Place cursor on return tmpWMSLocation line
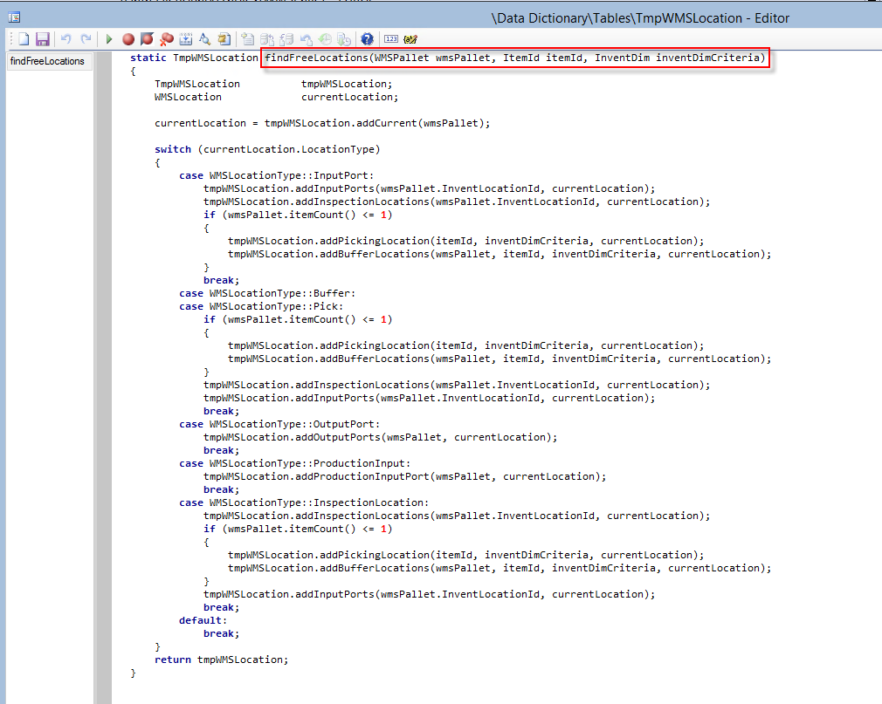882x704 pixels. [220, 660]
